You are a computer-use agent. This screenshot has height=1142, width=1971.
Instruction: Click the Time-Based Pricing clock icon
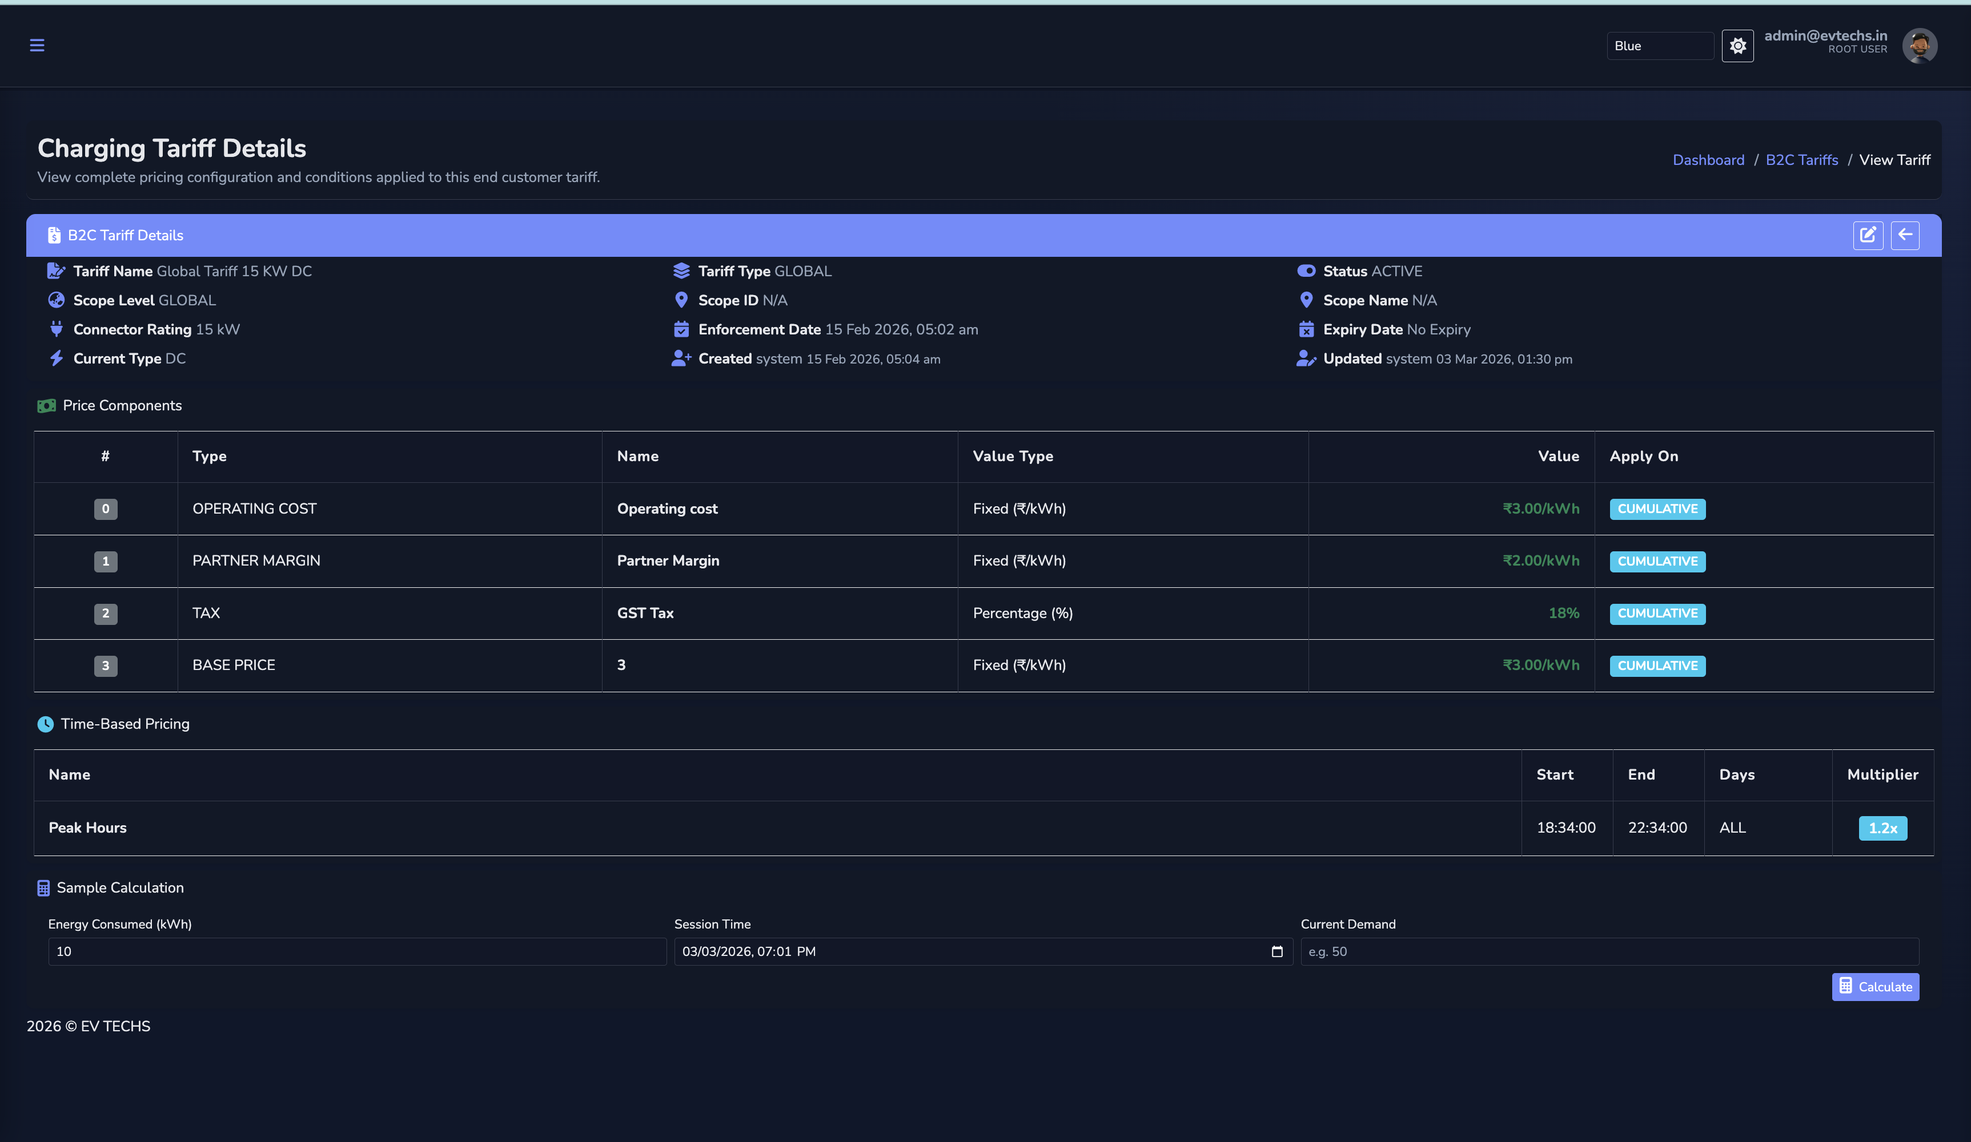(45, 724)
